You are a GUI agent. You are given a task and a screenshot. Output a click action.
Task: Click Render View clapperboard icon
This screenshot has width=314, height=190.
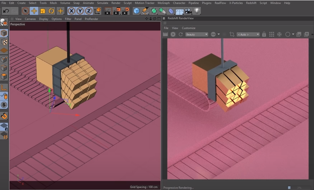click(x=108, y=11)
